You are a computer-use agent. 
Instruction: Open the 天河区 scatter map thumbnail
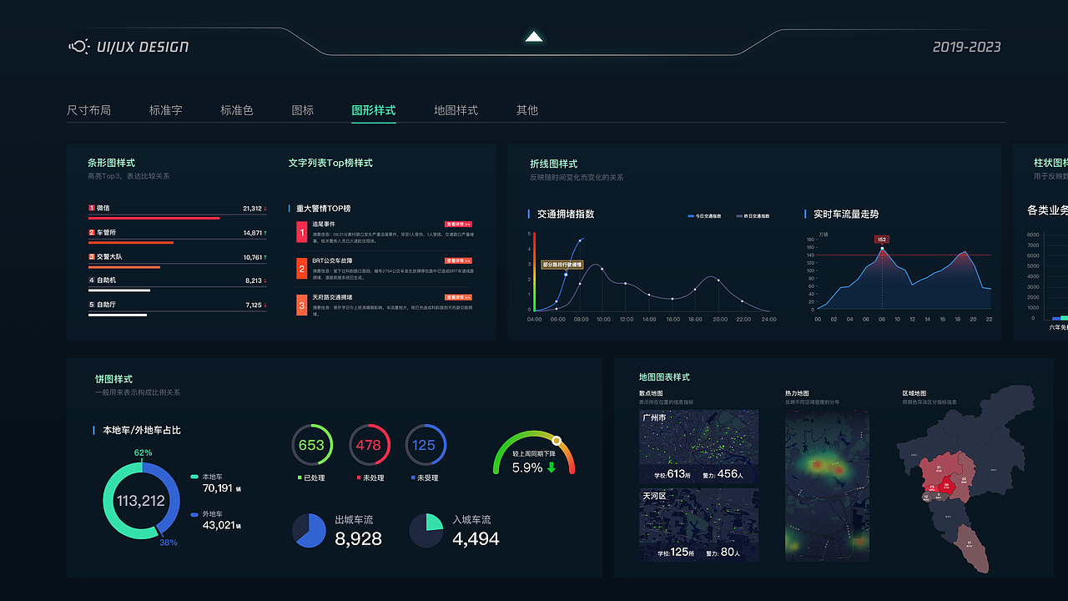(x=699, y=525)
